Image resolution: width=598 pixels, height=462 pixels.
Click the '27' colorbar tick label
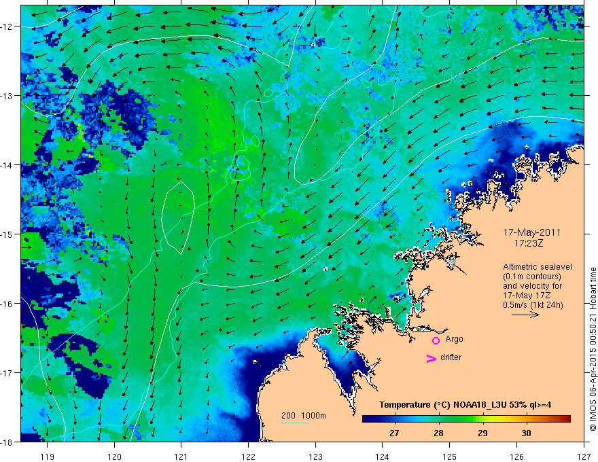(394, 433)
